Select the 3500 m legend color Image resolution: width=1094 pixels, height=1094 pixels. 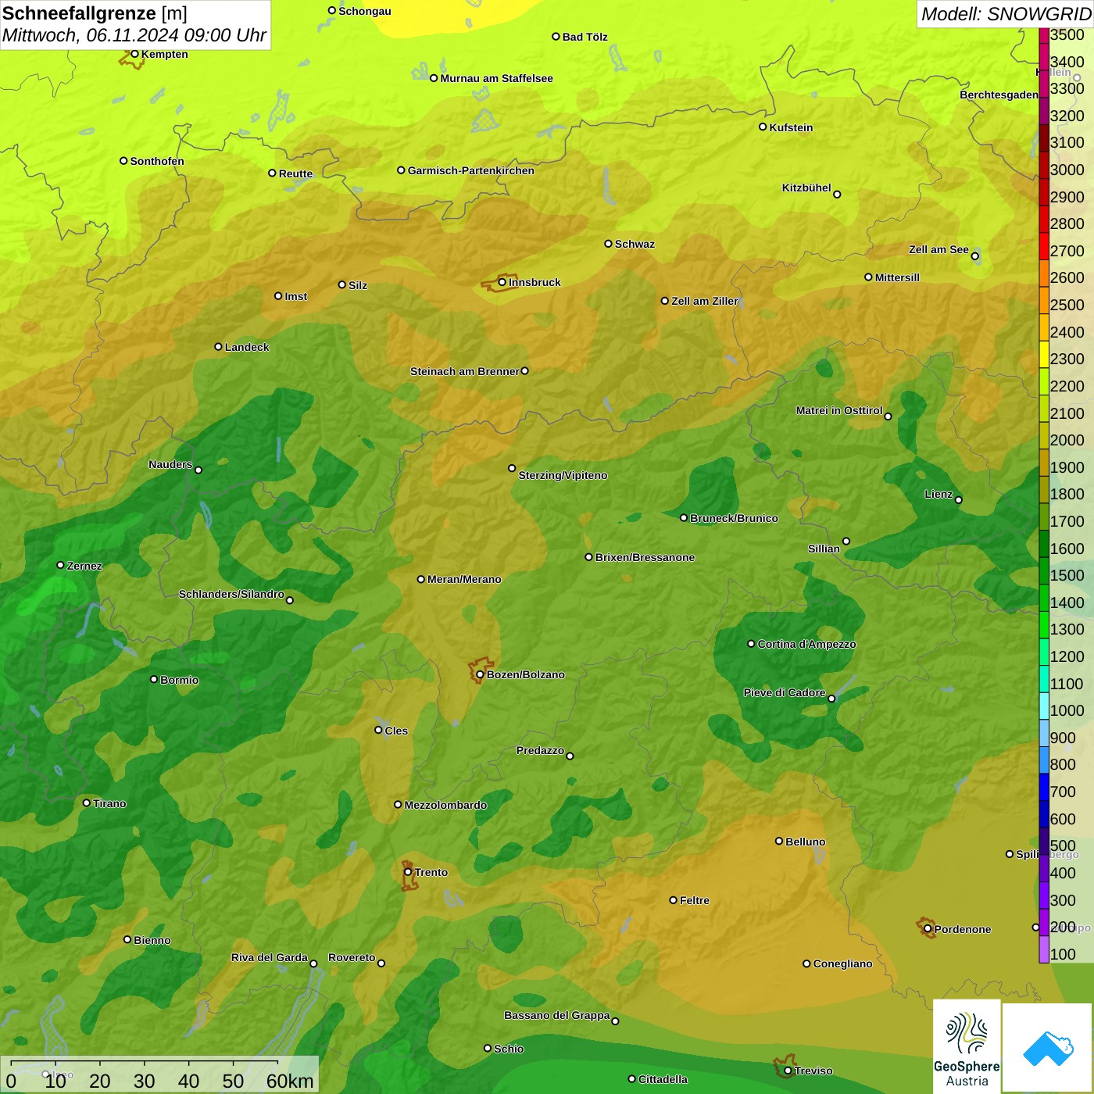click(1044, 35)
